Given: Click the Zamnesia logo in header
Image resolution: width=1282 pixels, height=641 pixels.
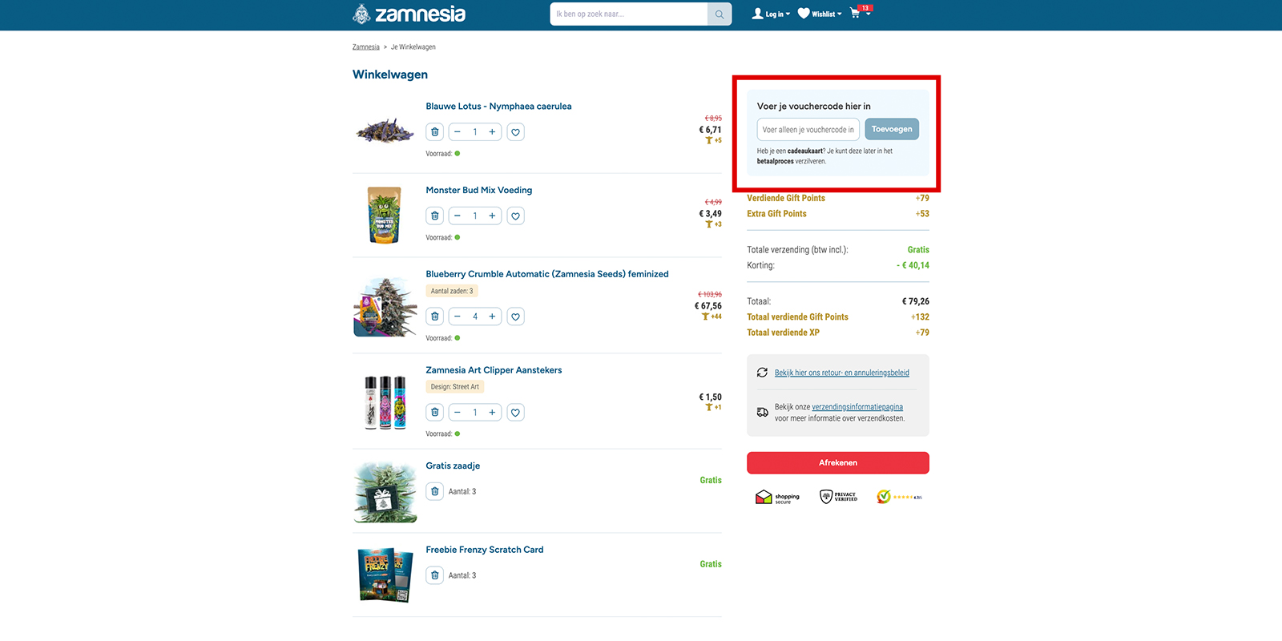Looking at the screenshot, I should (x=409, y=14).
